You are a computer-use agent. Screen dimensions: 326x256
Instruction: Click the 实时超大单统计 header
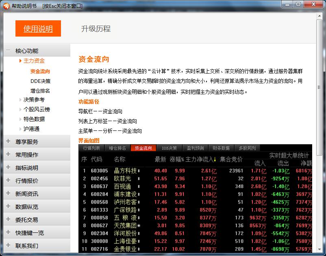click(x=289, y=155)
